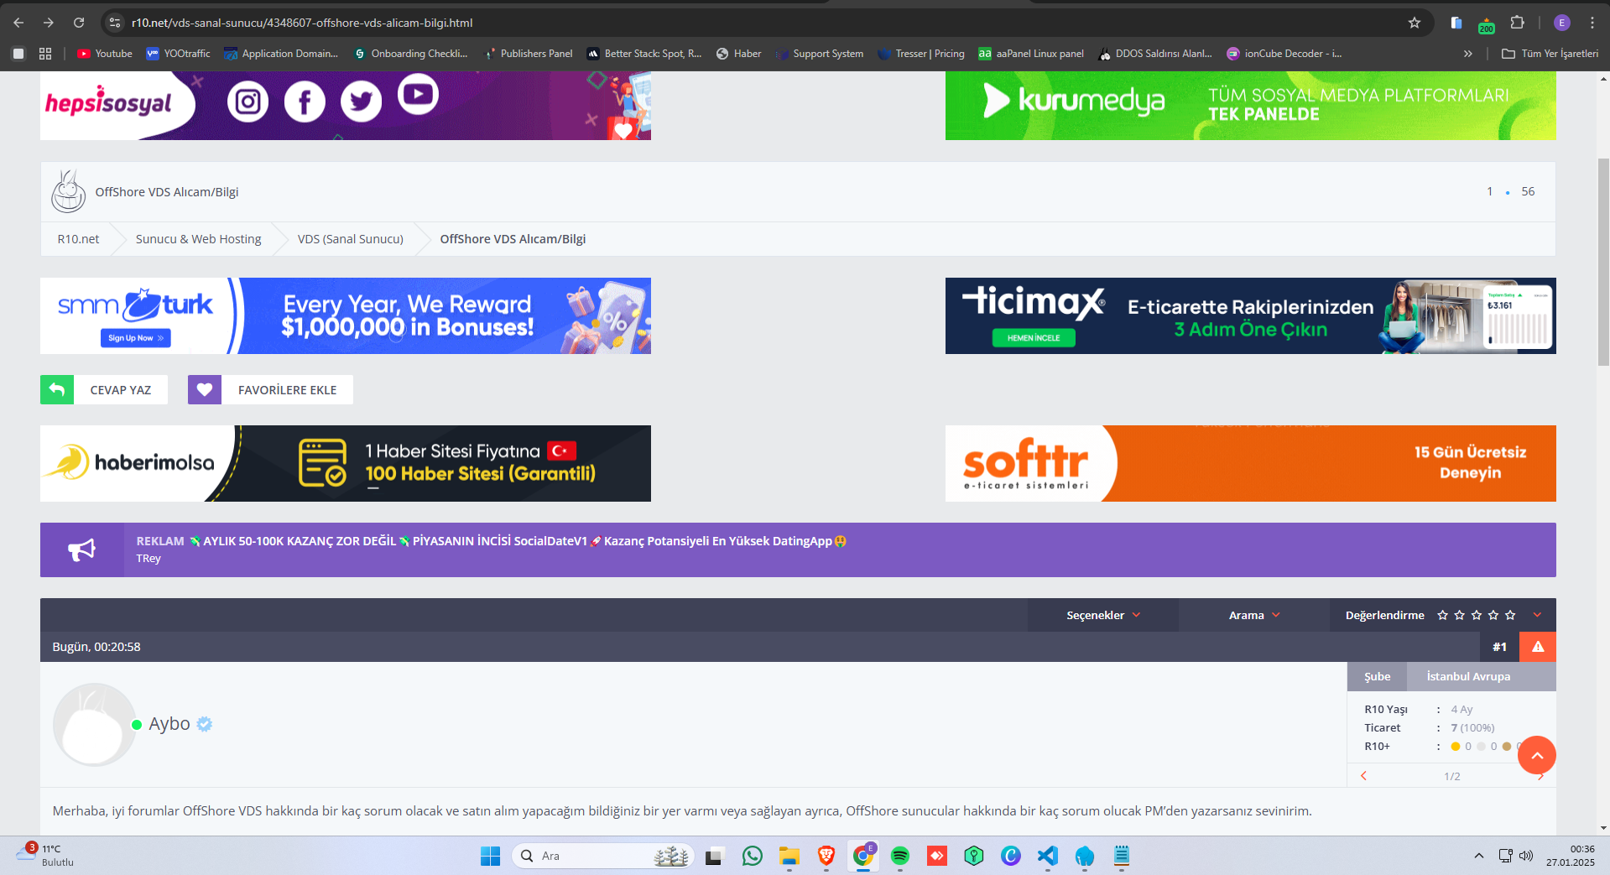
Task: Rate the thread with the fifth star
Action: pyautogui.click(x=1510, y=615)
